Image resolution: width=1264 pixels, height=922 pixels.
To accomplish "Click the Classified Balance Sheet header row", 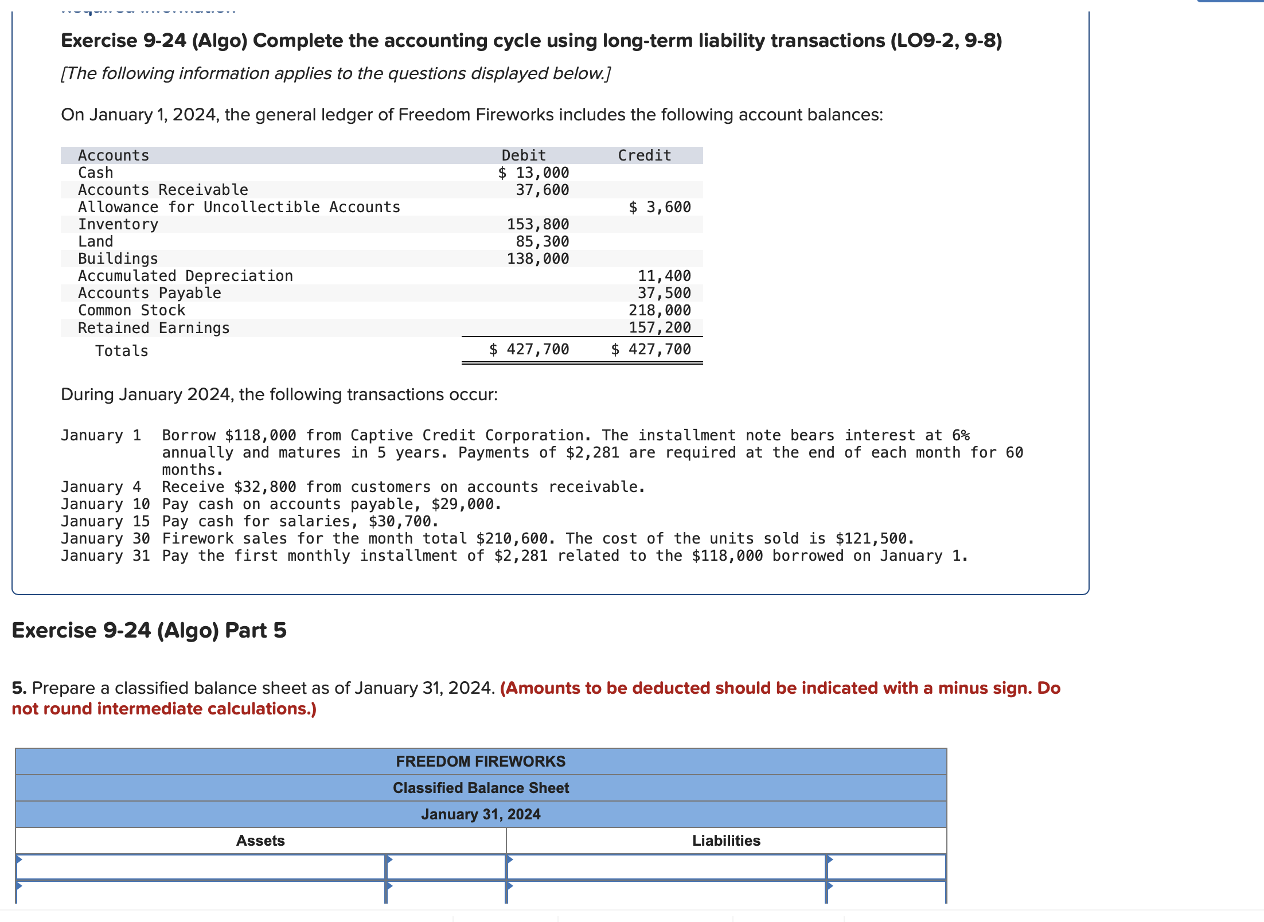I will point(481,787).
